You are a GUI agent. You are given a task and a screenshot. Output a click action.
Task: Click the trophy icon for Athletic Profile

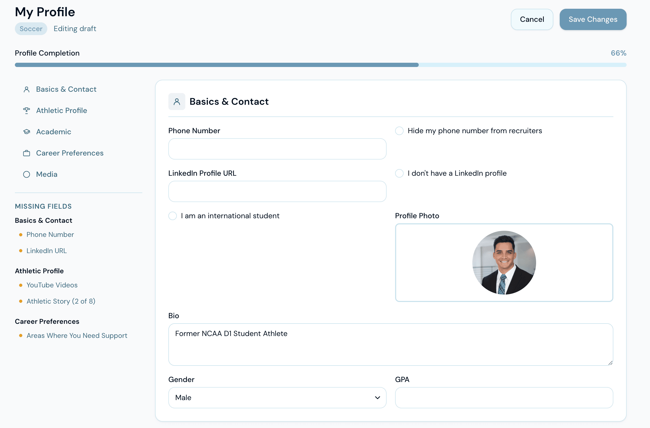(x=27, y=111)
